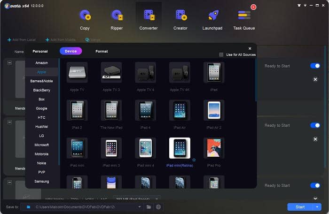
Task: Switch to the Device tab
Action: click(x=70, y=51)
